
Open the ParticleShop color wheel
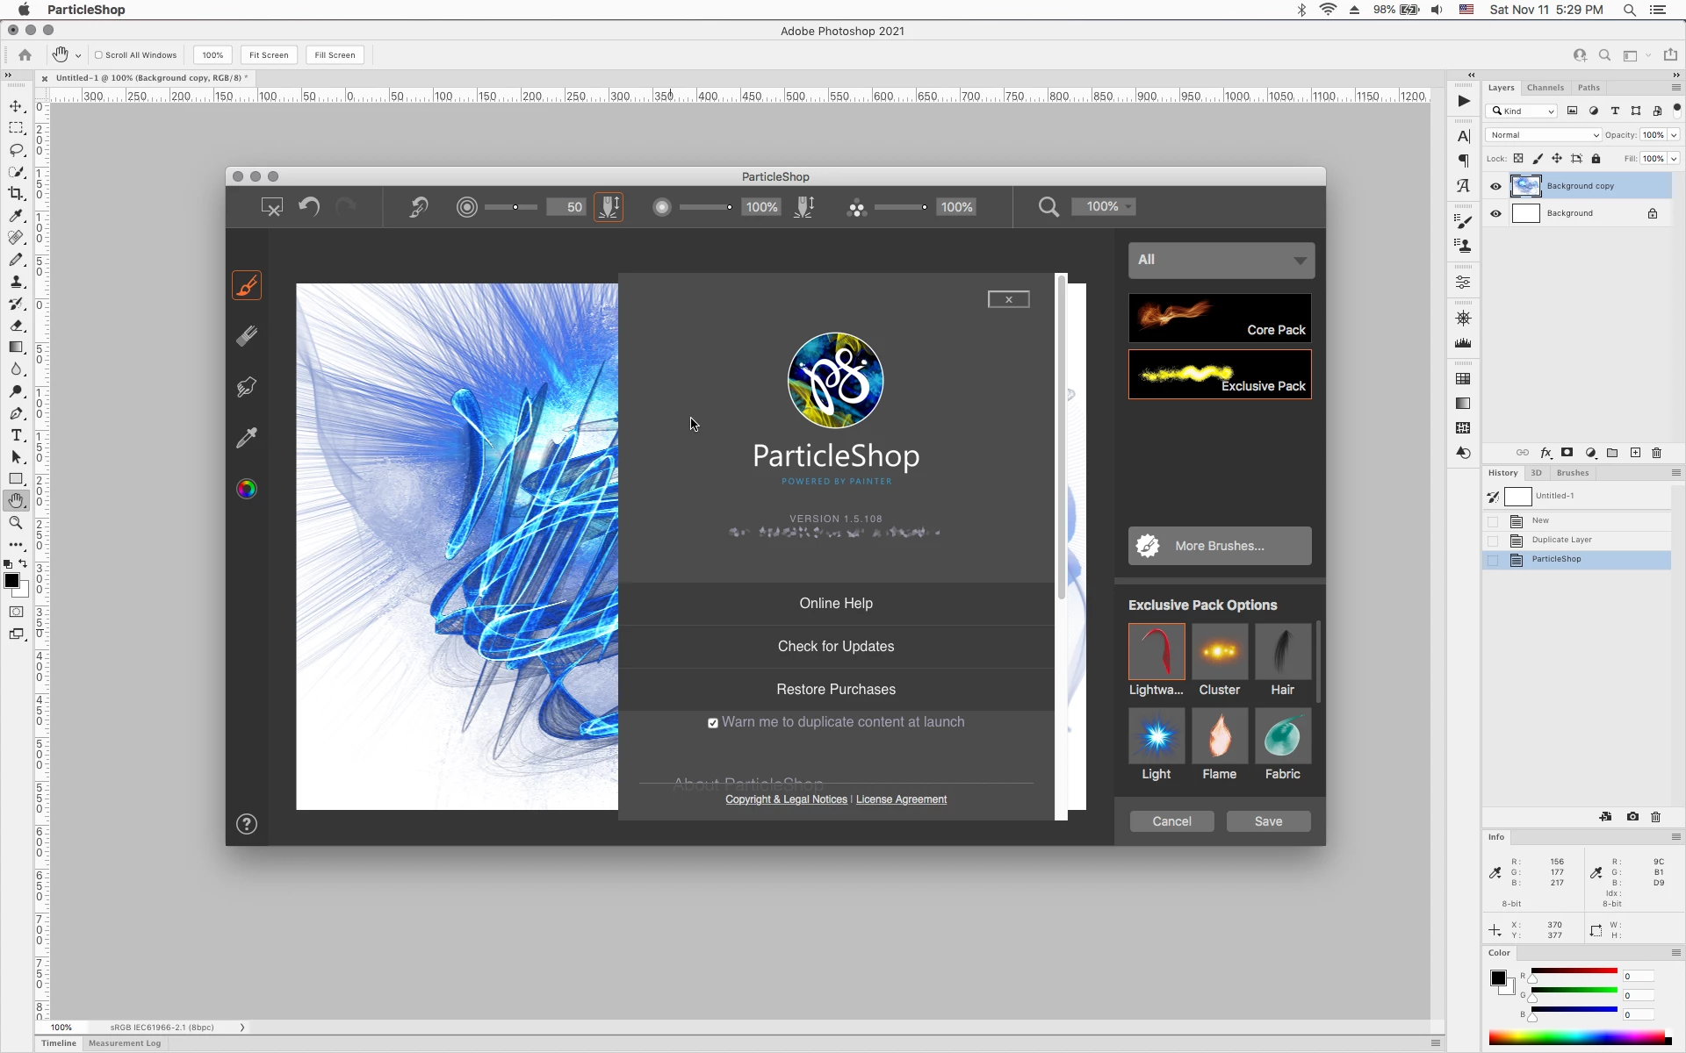(x=247, y=489)
